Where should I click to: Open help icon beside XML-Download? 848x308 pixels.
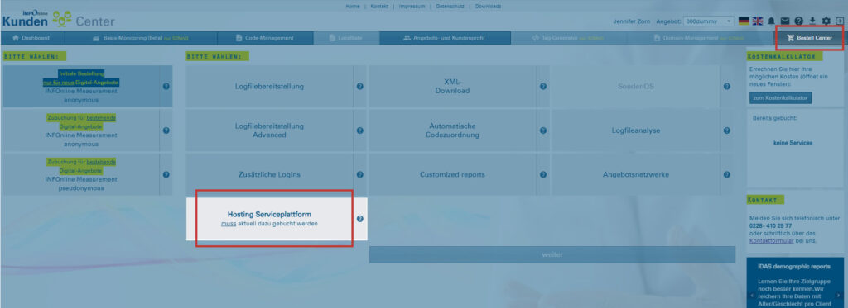[543, 87]
